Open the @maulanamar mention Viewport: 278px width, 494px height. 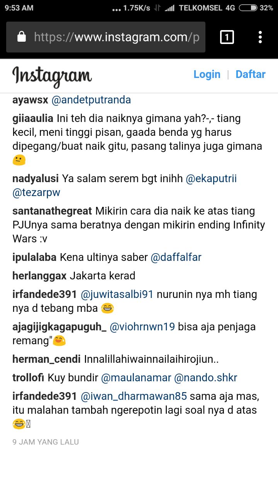coord(136,378)
